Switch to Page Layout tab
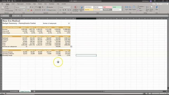Viewport: 169px width, 95px height. (x=20, y=4)
